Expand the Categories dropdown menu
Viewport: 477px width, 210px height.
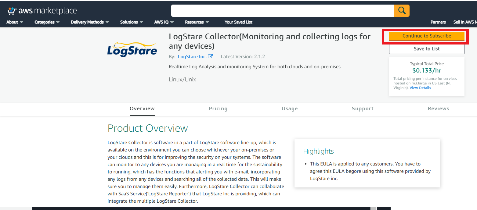[47, 22]
